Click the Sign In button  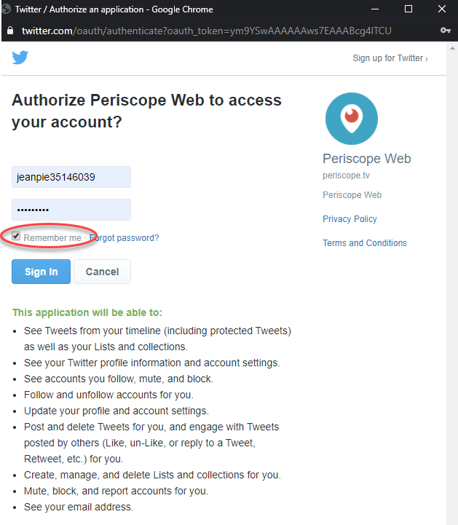[42, 272]
